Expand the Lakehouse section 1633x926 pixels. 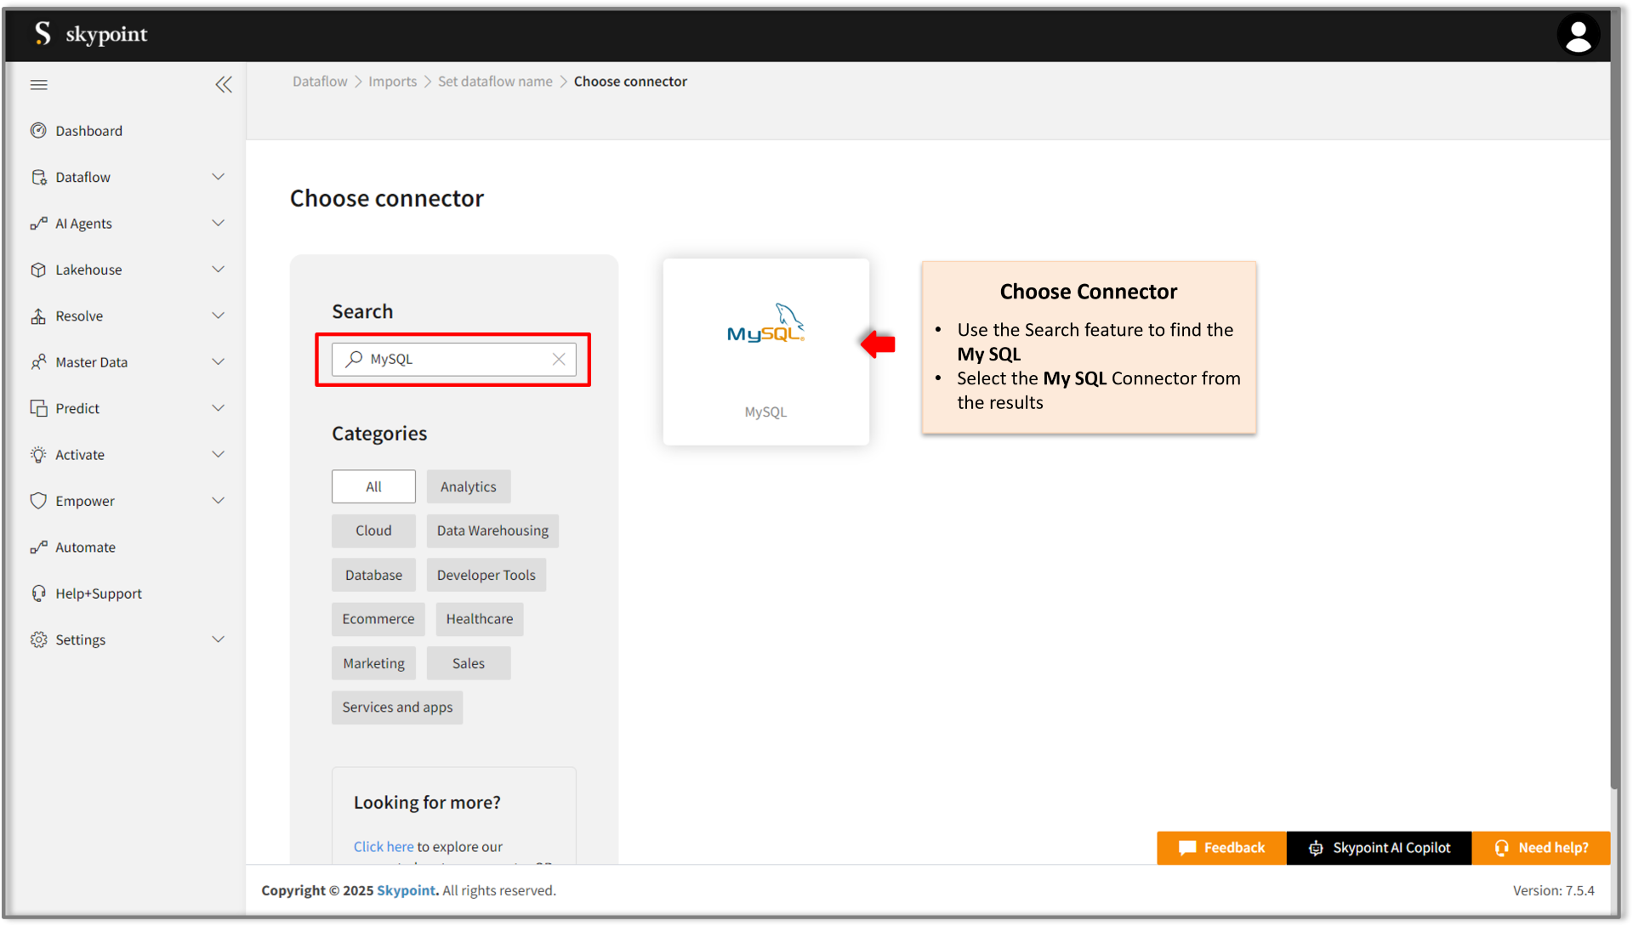(x=218, y=270)
